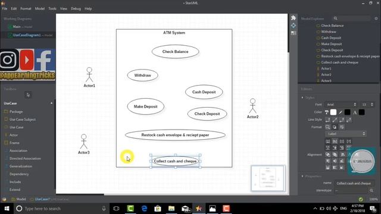Pick the Use Case tool in Toolbox
The width and height of the screenshot is (381, 214).
(16, 127)
